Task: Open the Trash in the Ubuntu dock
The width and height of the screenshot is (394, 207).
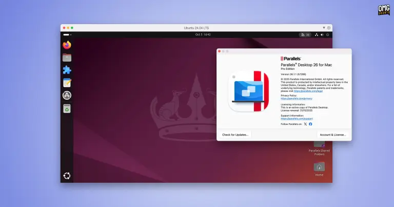Action: pyautogui.click(x=67, y=109)
